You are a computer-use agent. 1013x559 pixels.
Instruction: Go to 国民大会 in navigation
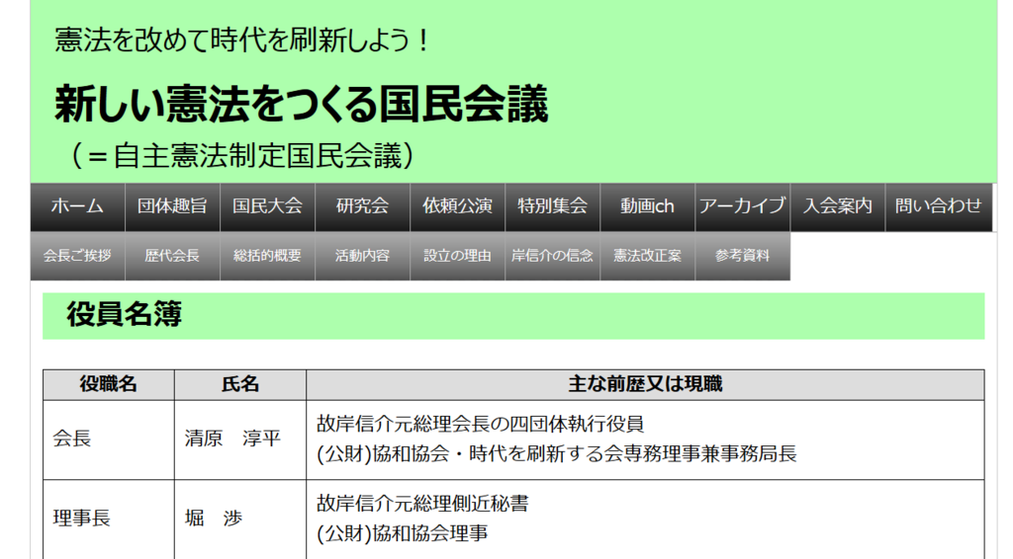tap(267, 207)
